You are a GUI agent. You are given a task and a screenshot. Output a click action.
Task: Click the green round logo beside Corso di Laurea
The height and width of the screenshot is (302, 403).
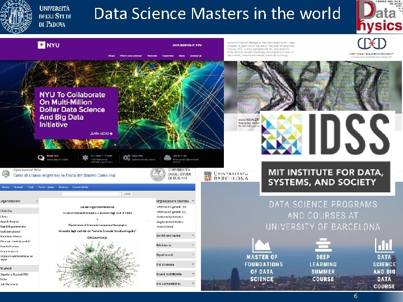(6, 174)
